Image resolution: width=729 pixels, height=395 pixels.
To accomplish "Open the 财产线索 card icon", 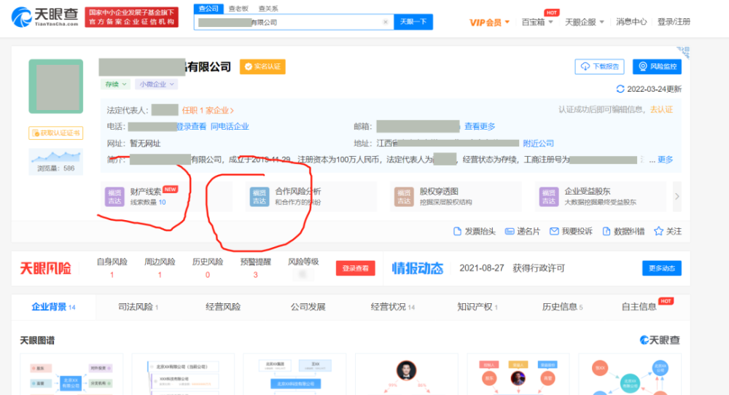I will (114, 197).
